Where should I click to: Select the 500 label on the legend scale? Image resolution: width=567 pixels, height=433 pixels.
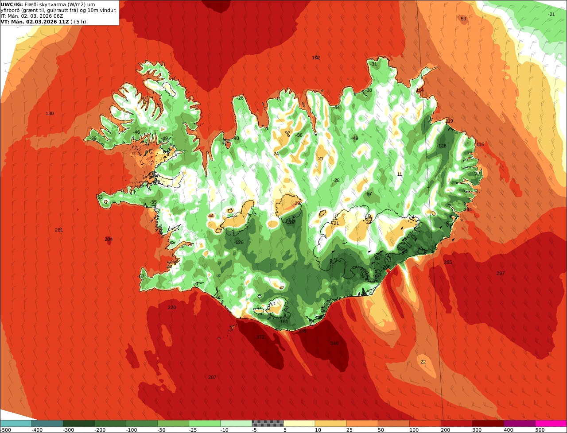(540, 430)
